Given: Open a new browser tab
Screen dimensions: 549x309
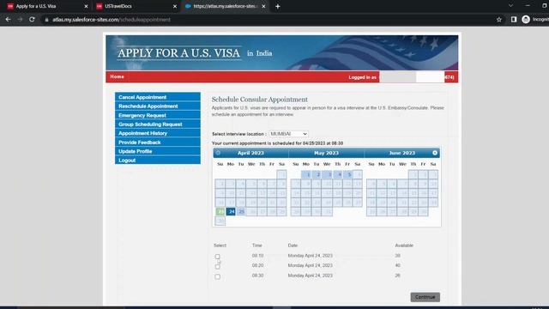Looking at the screenshot, I should click(x=278, y=6).
